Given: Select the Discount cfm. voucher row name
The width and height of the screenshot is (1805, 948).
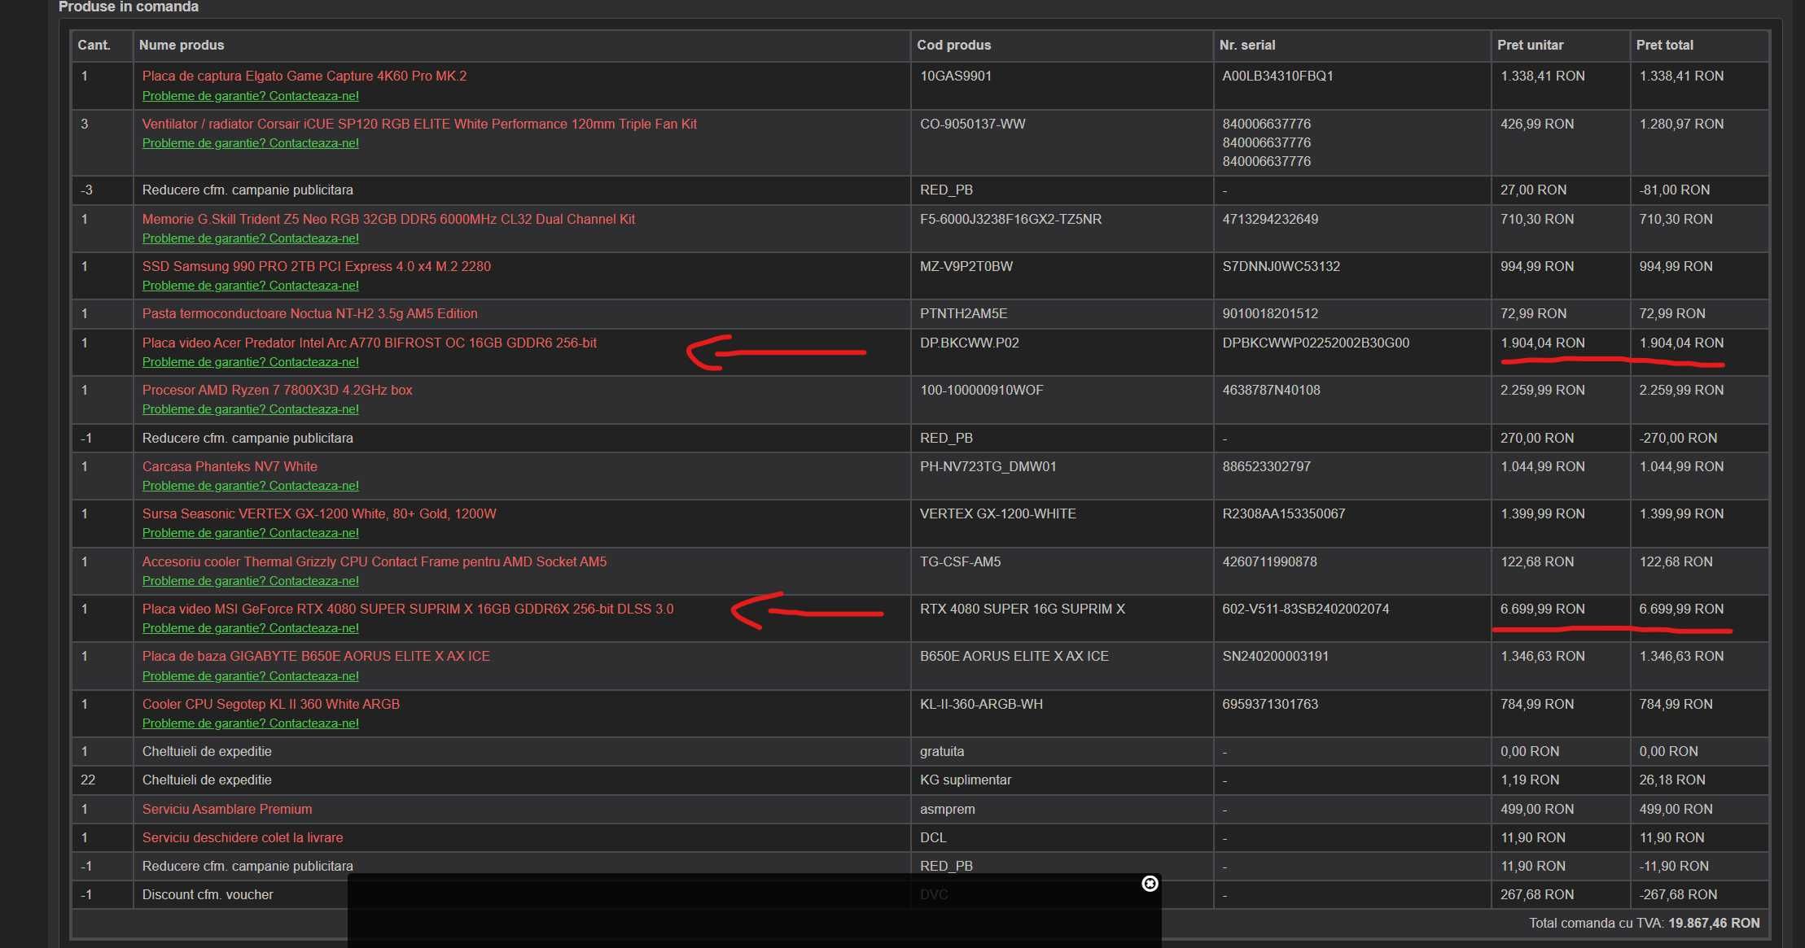Looking at the screenshot, I should point(208,895).
